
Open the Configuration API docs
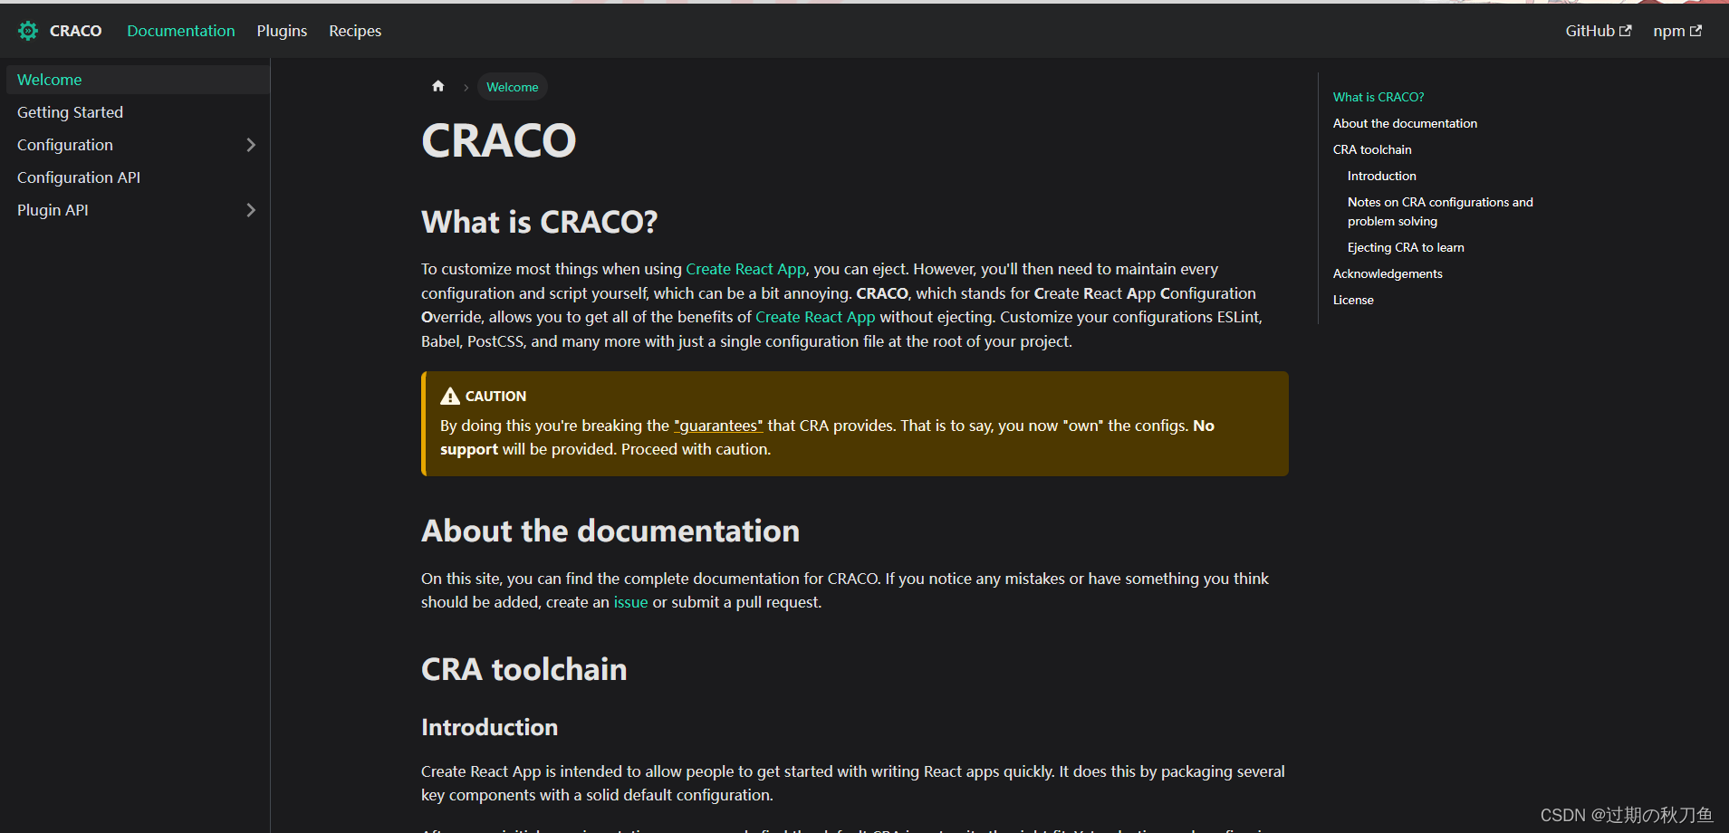[x=78, y=177]
